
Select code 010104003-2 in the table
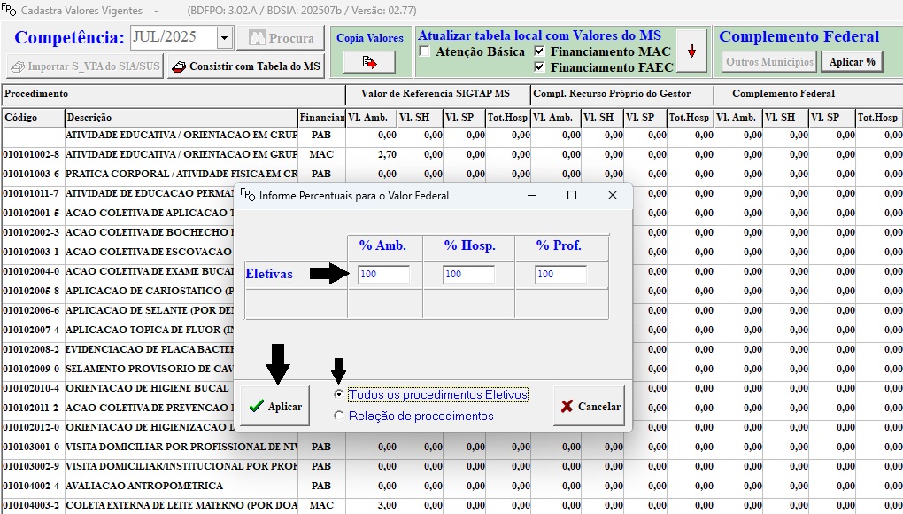tap(31, 505)
